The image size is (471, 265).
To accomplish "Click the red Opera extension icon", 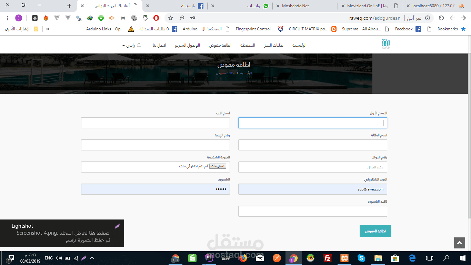I will tap(156, 18).
